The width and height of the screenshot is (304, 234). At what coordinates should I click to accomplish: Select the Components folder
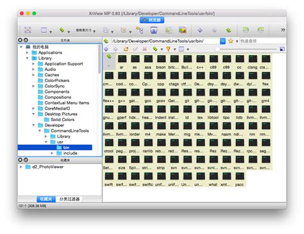point(57,92)
